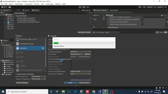Screen dimensions: 168x94
Task: Click the Step frame button
Action: coord(88,7)
